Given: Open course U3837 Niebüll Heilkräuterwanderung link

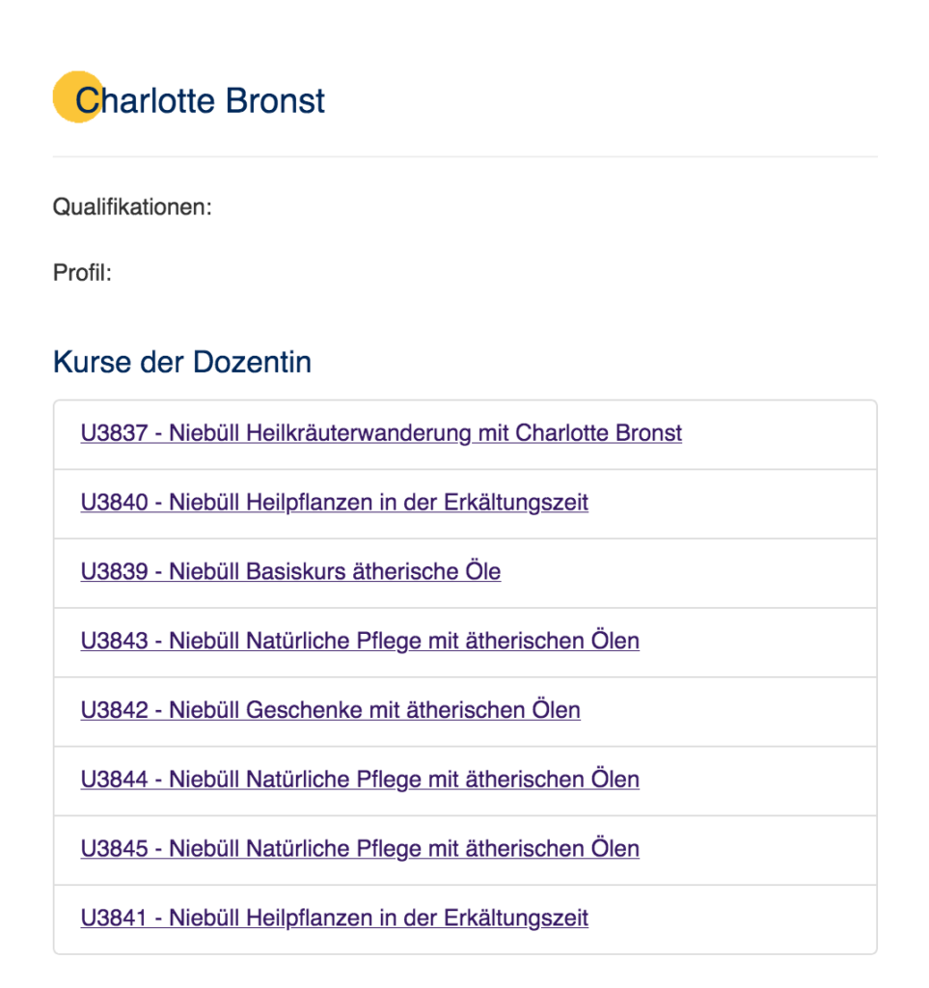Looking at the screenshot, I should click(x=381, y=433).
